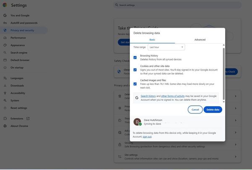Click the dialog scrollbar down arrow
The height and width of the screenshot is (170, 252).
tap(223, 102)
